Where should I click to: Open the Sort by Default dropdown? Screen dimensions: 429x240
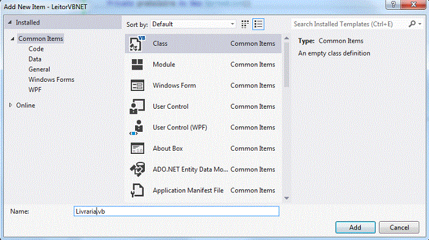[193, 24]
